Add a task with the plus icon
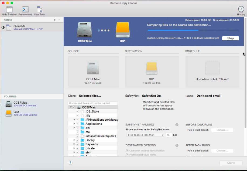Screen dimensions: 247x171 [x=55, y=20]
